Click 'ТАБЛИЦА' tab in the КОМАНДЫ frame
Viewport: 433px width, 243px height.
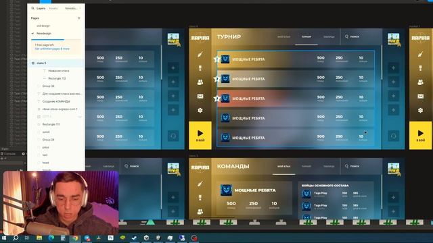tap(329, 166)
